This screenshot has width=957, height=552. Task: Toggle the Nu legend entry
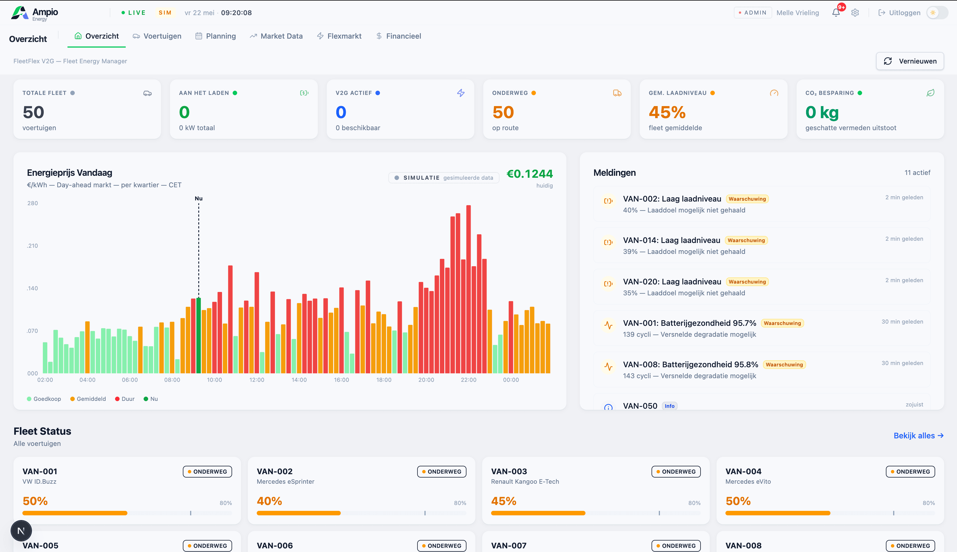[x=151, y=399]
